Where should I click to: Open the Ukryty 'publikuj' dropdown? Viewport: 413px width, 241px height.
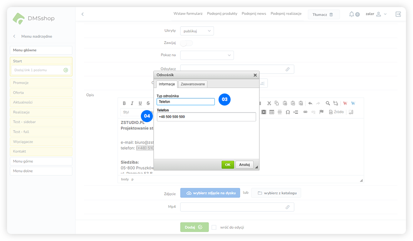click(x=197, y=31)
